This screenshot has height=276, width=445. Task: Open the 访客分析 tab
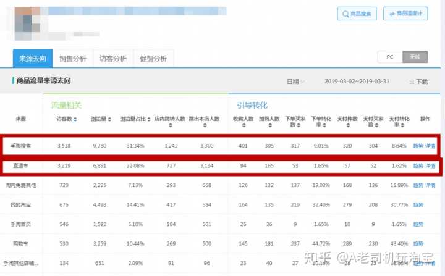(x=113, y=59)
